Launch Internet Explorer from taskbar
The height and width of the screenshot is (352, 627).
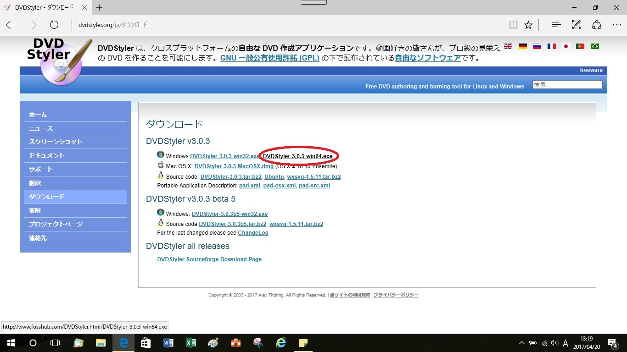pos(280,343)
